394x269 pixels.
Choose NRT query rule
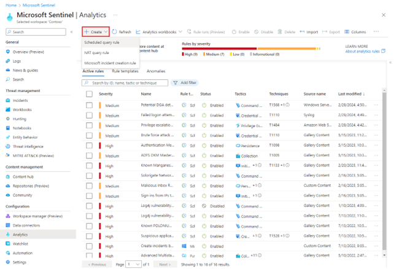click(x=111, y=53)
